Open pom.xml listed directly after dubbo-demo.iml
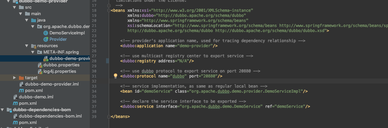Screen dimensions: 388x128 pos(28,103)
